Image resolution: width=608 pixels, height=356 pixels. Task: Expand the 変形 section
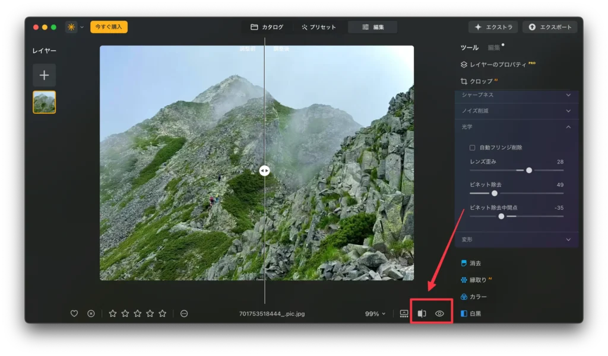pos(515,239)
